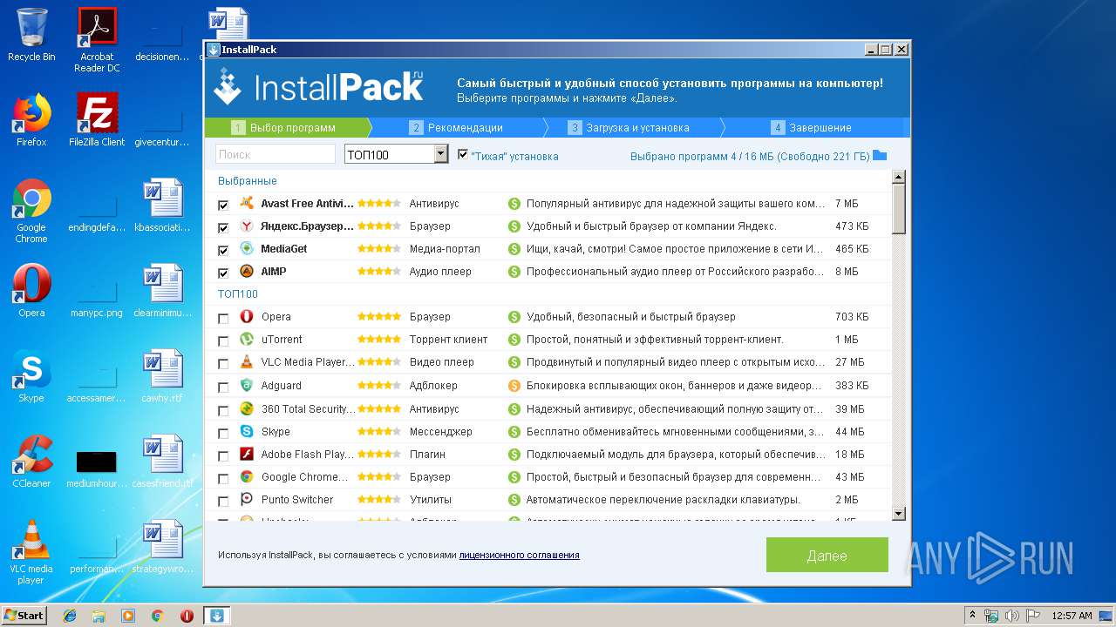Click the Avast Free Antivirus program icon
Image resolution: width=1116 pixels, height=627 pixels.
247,204
